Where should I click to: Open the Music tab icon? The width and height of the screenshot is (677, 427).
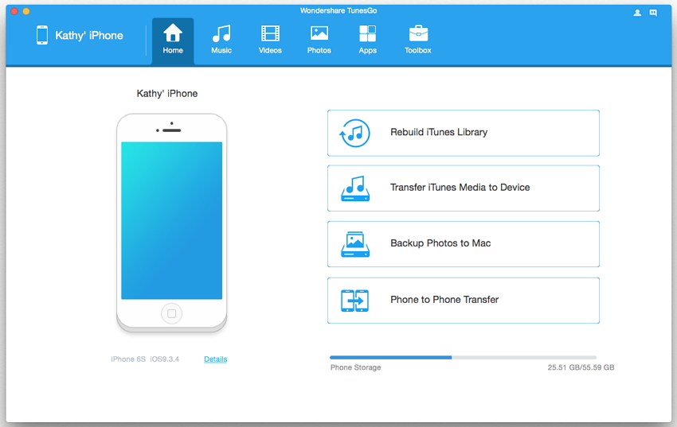221,39
